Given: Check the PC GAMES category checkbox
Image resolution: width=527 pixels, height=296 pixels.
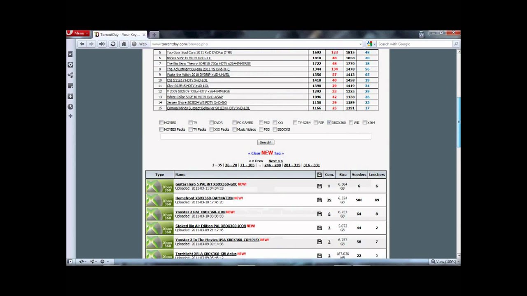Looking at the screenshot, I should point(234,123).
